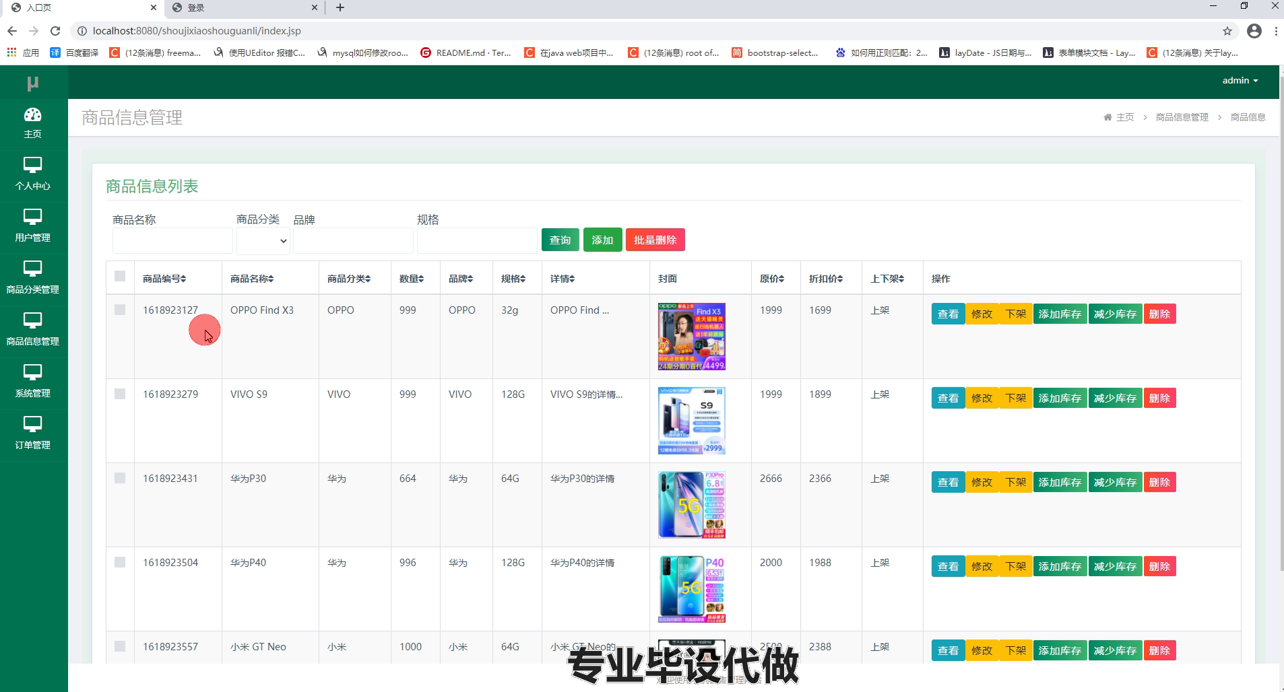Open 商品信息管理 in the sidebar
This screenshot has width=1284, height=692.
[32, 330]
